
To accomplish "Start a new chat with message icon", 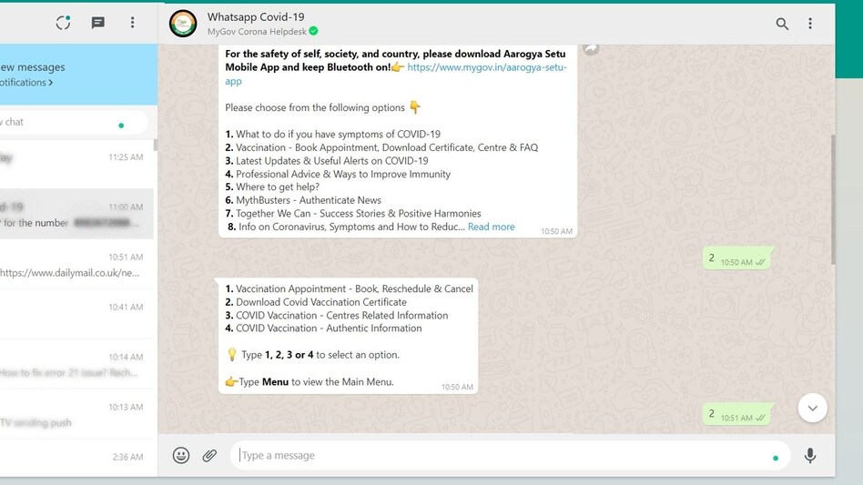I will (98, 23).
